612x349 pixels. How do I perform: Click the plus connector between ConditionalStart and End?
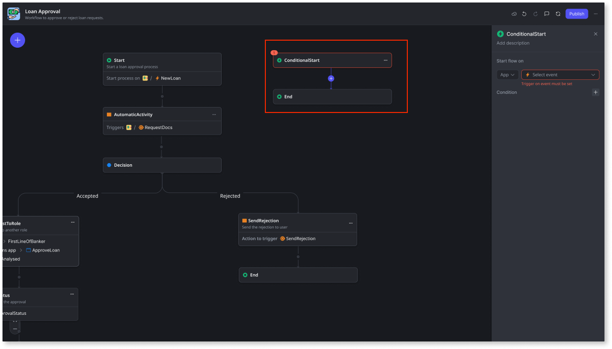point(331,78)
